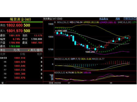Click the 1680.200 low price annotation

[x=90, y=52]
